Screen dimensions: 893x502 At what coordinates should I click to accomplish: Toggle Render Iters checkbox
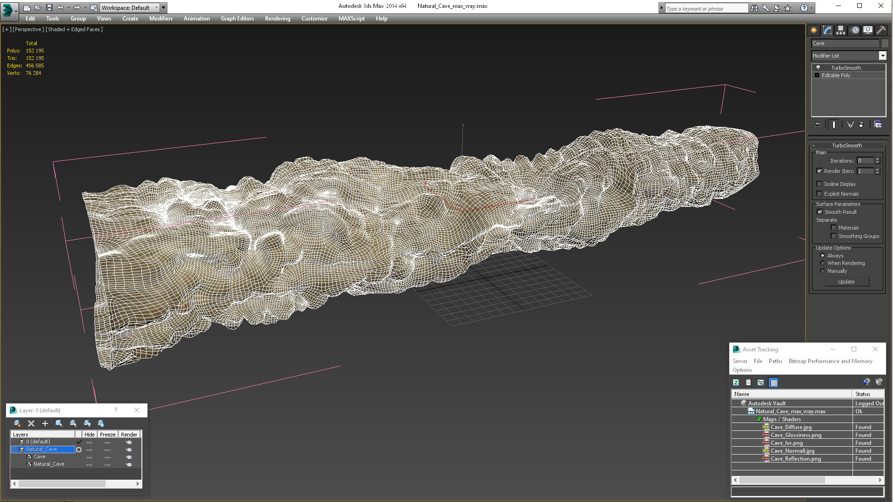click(x=820, y=171)
